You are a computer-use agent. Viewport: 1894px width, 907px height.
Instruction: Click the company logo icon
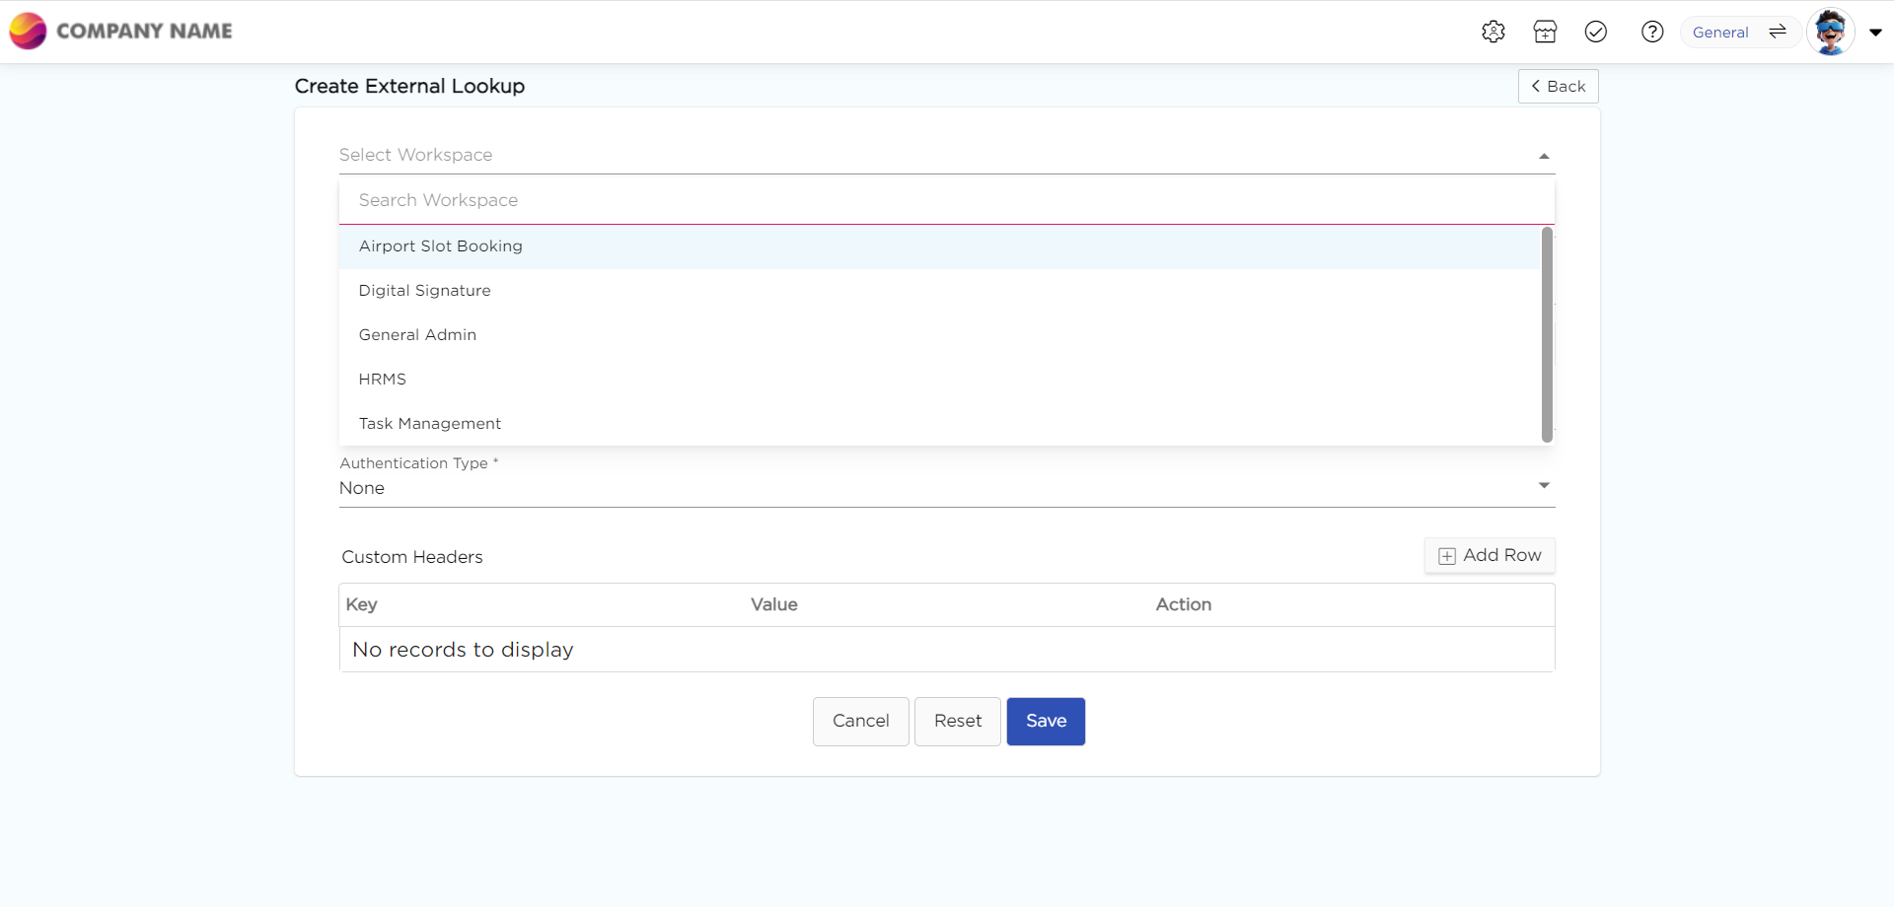(x=28, y=32)
